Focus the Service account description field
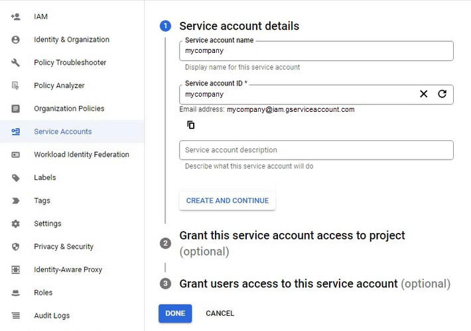 (x=316, y=150)
